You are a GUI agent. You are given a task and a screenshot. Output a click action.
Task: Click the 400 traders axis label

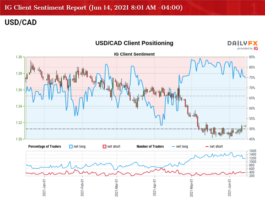(x=252, y=172)
